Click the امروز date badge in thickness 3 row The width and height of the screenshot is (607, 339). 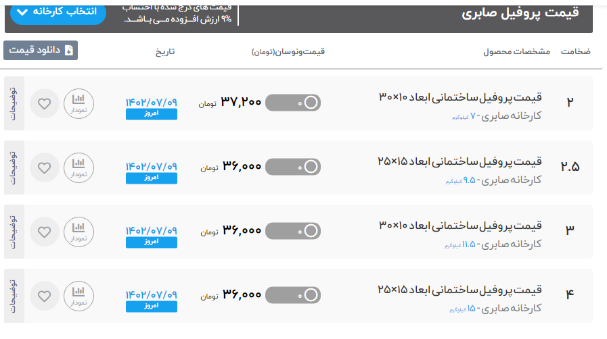152,242
